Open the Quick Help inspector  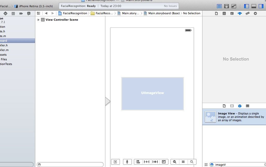tap(224, 13)
